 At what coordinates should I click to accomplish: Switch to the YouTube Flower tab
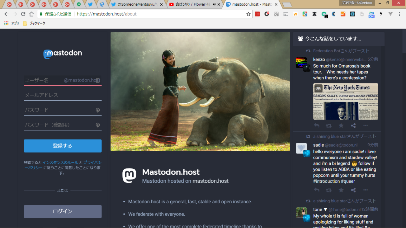(x=190, y=4)
